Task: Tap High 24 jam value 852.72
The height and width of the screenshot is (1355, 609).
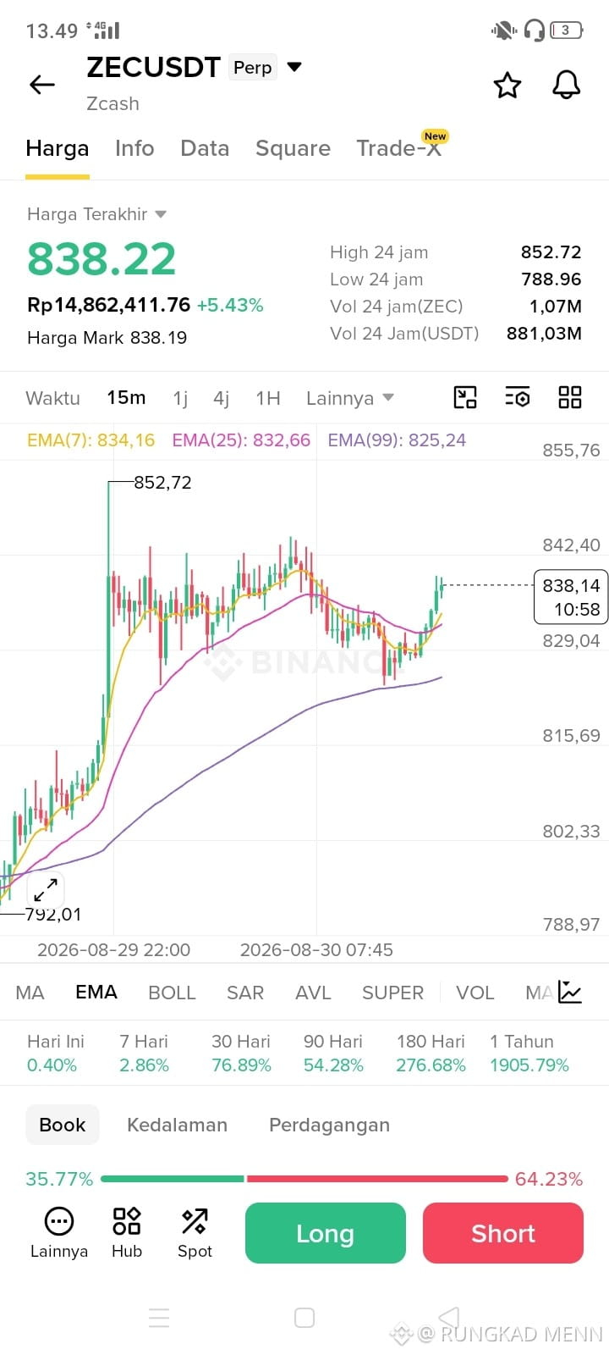Action: click(x=551, y=252)
